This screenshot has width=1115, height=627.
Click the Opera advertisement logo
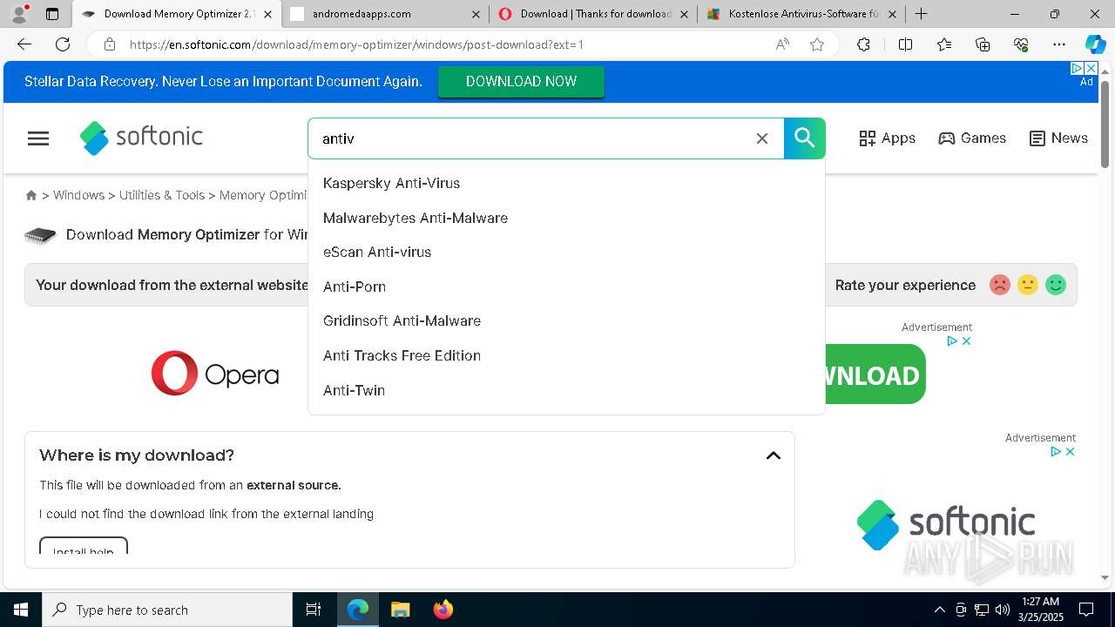(215, 374)
